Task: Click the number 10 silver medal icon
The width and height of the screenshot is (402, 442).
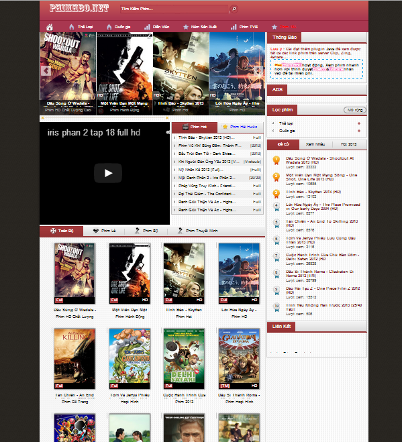Action: 277,307
